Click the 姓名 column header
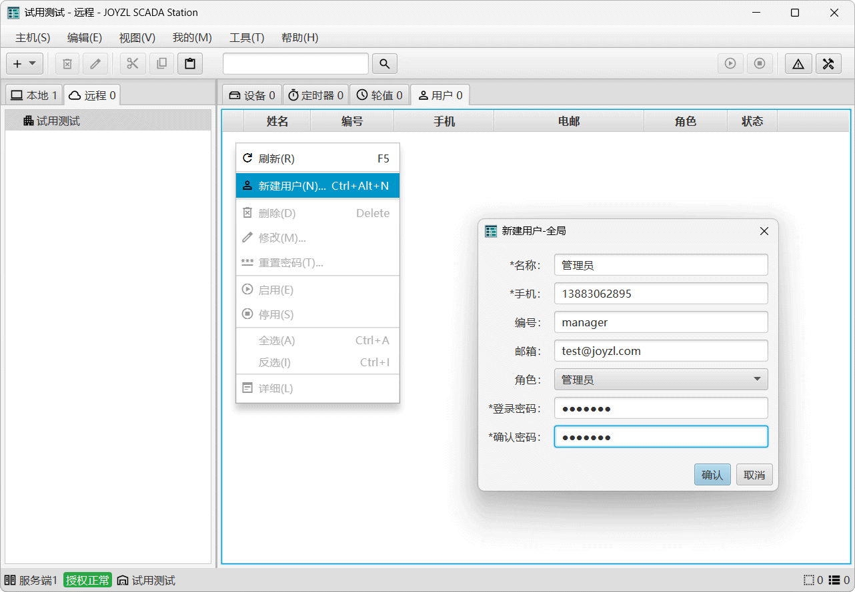855x592 pixels. point(277,121)
